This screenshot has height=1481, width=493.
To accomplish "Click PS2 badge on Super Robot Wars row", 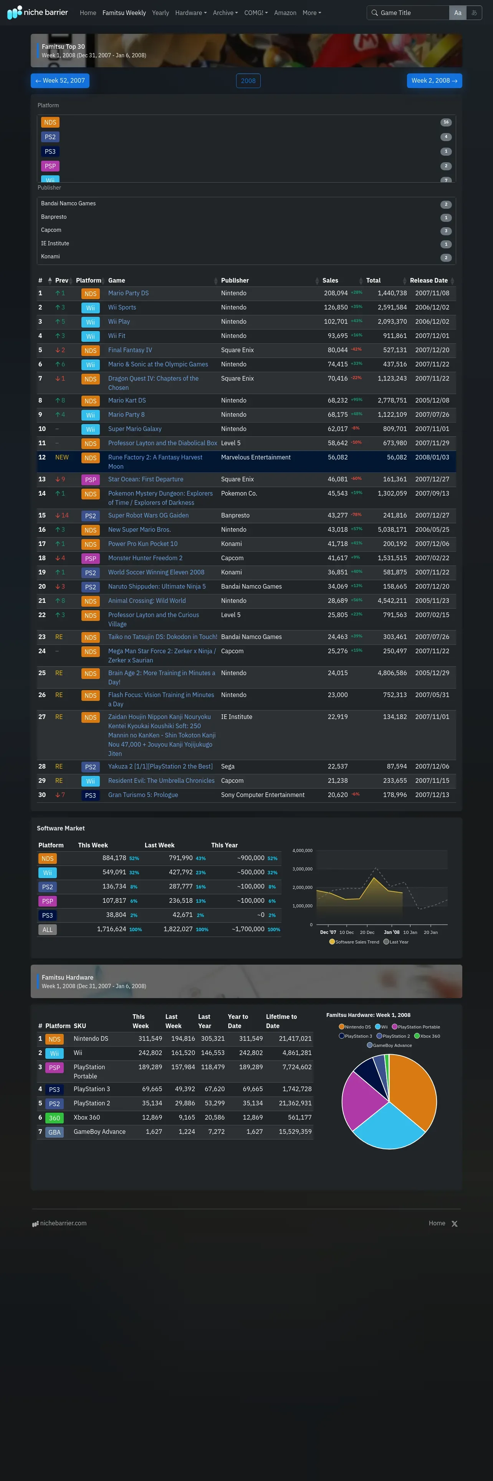I will click(x=91, y=516).
